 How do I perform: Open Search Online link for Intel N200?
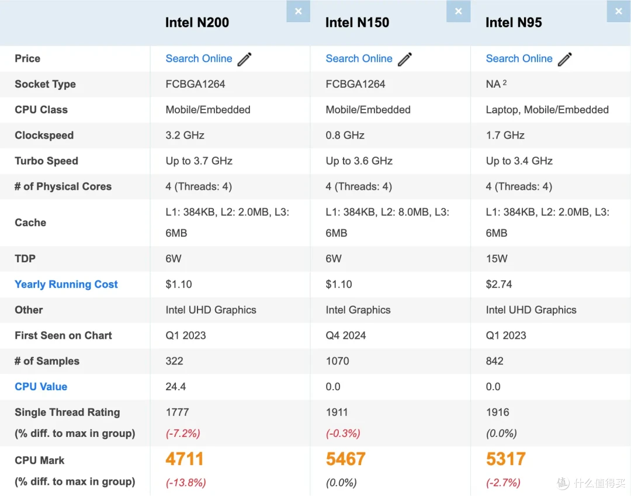(199, 59)
